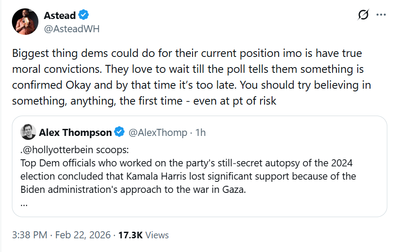
Task: Click the Feb 22, 2026 date
Action: 83,235
